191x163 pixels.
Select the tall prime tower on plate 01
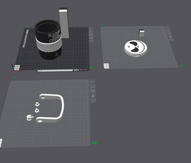pyautogui.click(x=64, y=23)
